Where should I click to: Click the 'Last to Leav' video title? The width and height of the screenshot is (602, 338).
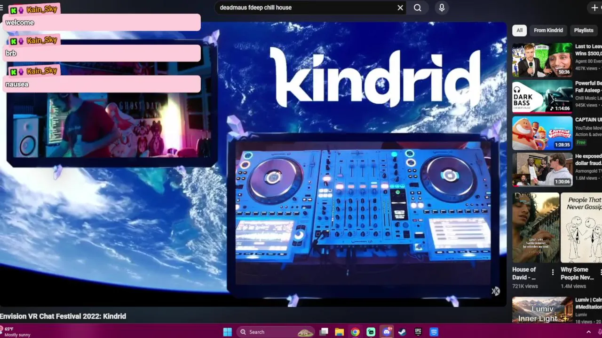pyautogui.click(x=588, y=50)
